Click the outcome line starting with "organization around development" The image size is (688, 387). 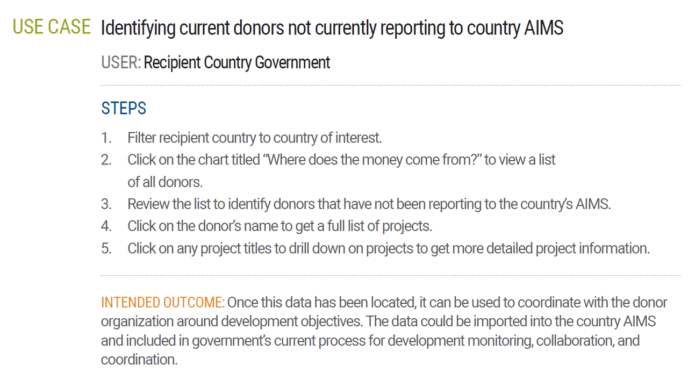(x=378, y=321)
